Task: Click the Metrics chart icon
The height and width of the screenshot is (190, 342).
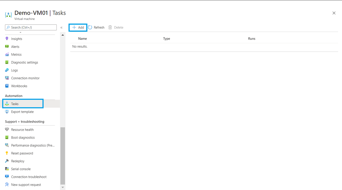Action: coord(7,54)
